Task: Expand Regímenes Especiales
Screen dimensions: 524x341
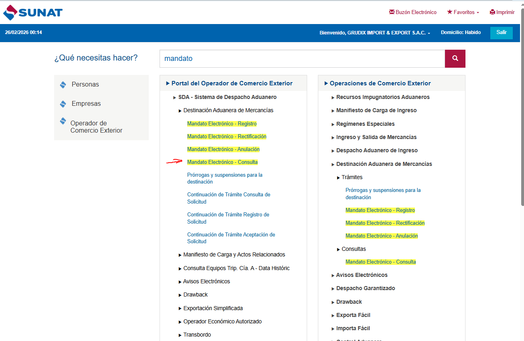Action: coord(363,124)
